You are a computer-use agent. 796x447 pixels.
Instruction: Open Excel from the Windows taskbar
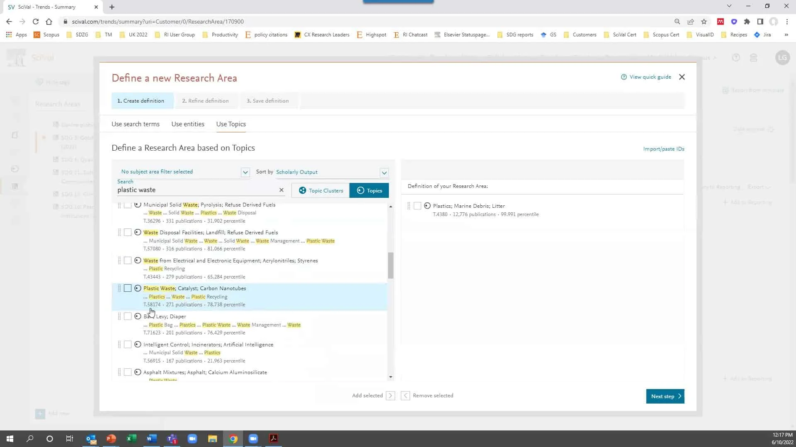pos(131,439)
